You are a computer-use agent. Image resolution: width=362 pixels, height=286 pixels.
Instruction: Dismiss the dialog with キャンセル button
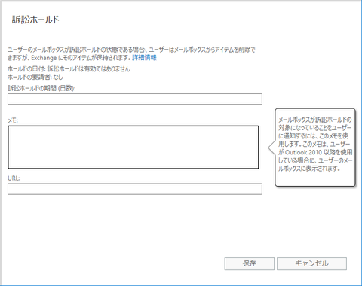[311, 263]
